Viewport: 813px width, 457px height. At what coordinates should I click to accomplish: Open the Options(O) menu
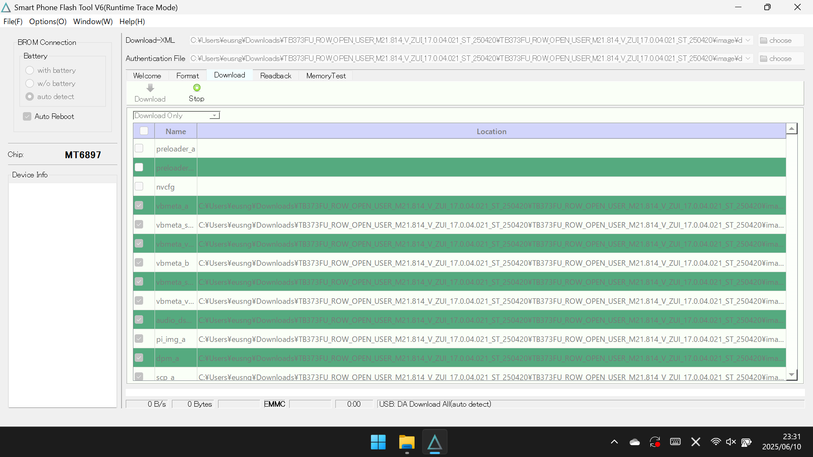pyautogui.click(x=48, y=22)
